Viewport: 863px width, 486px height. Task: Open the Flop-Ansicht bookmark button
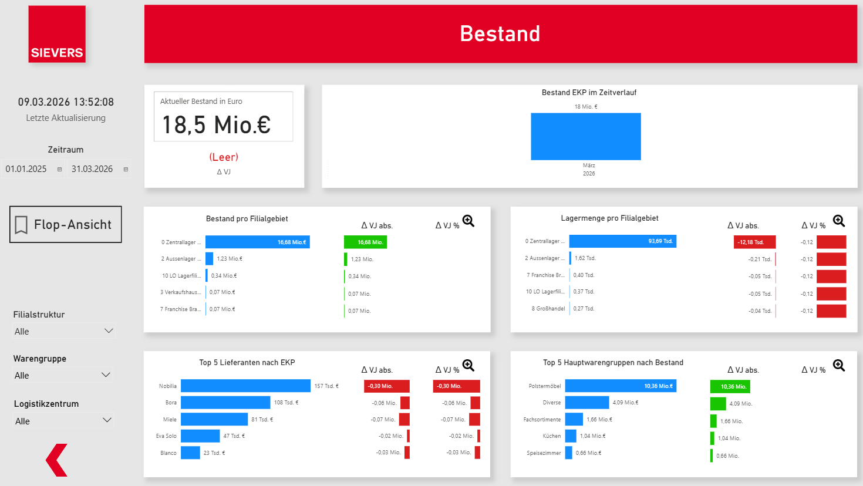point(66,224)
